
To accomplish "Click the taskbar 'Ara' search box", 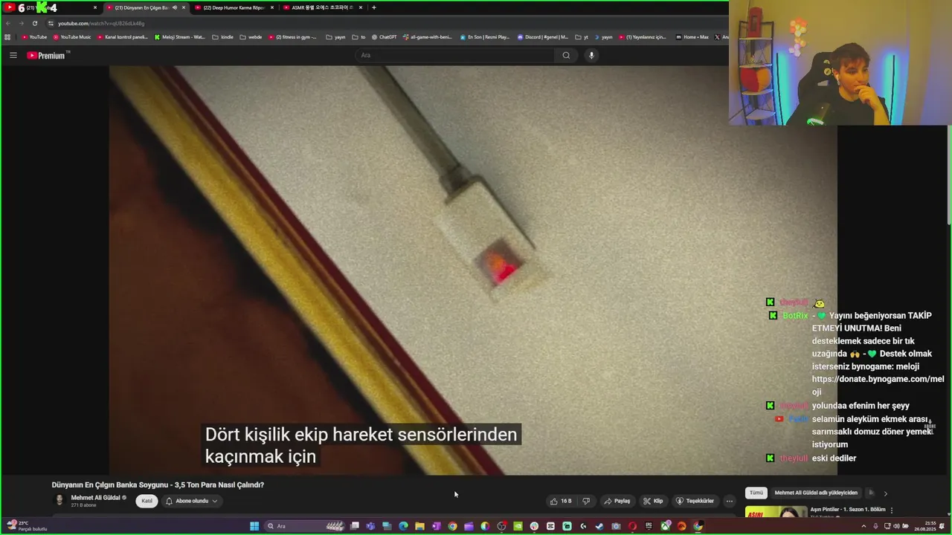I will coord(305,526).
